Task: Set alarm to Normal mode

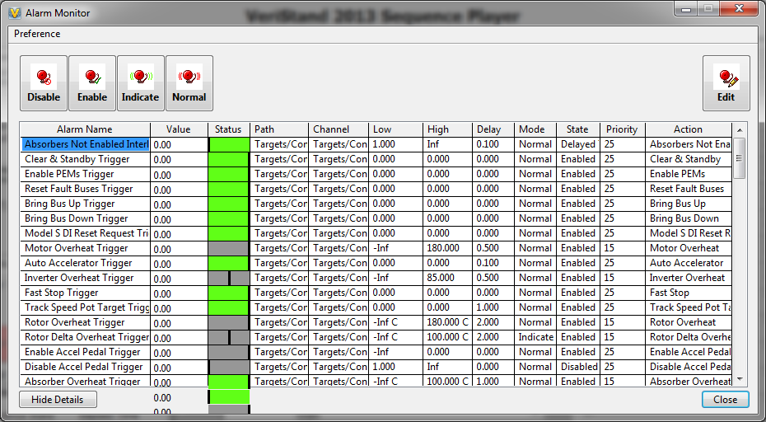Action: (189, 83)
